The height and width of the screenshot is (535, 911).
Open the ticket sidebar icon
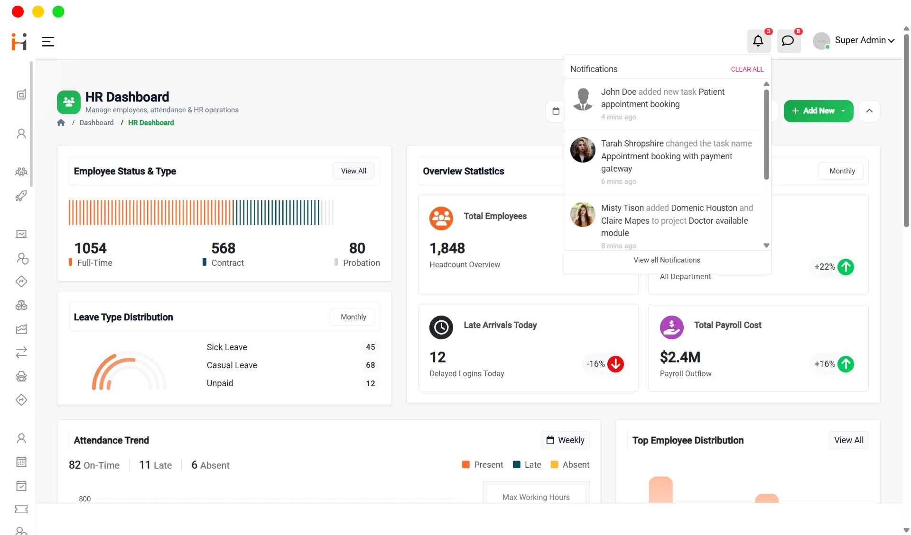(x=21, y=509)
